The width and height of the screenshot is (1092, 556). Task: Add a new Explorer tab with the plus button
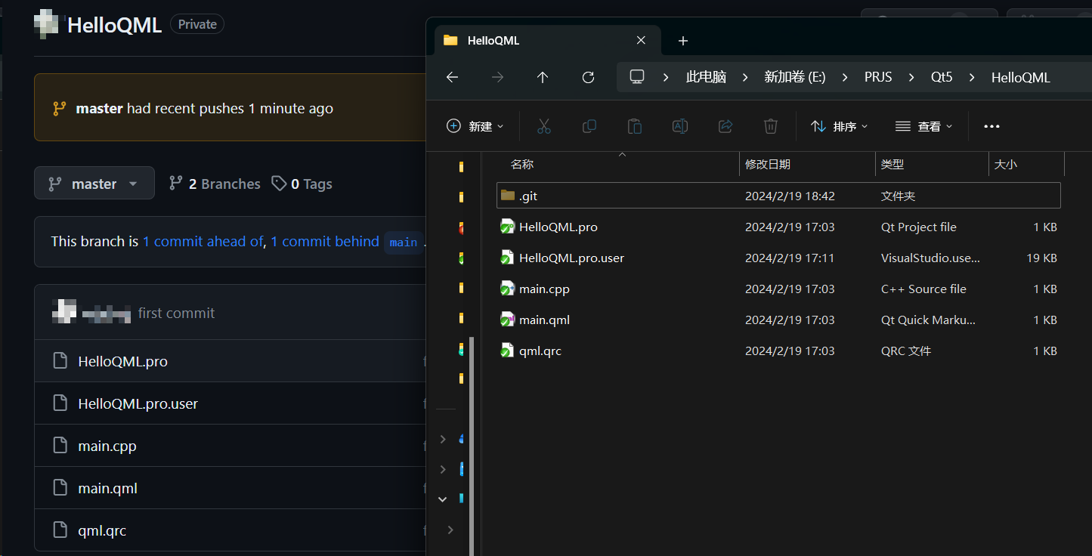[x=683, y=41]
